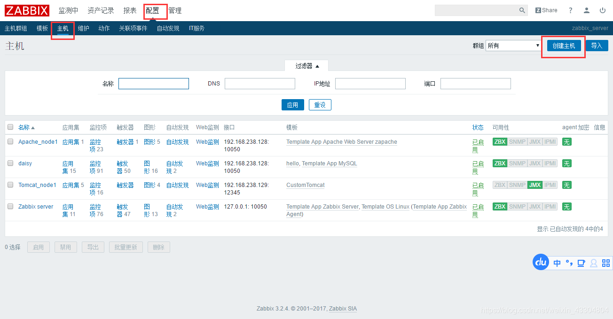Check the Zabbix server row checkbox
613x319 pixels.
pos(10,206)
